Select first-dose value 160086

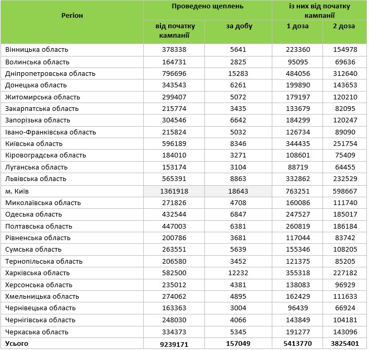tap(298, 203)
